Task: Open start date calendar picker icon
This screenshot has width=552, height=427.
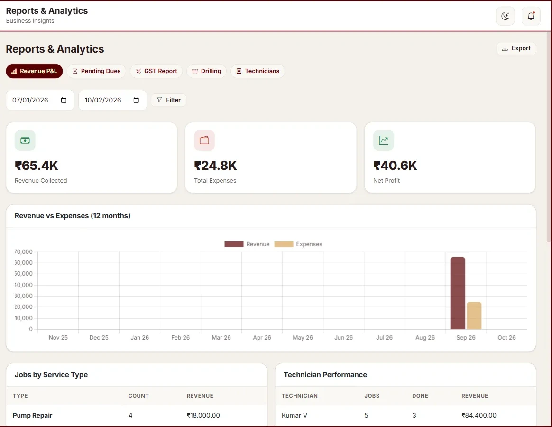Action: tap(64, 100)
